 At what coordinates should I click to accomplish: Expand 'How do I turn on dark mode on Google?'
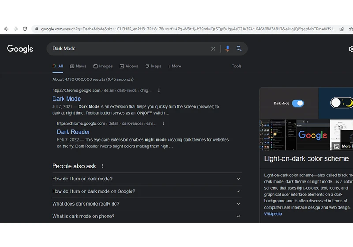click(147, 191)
